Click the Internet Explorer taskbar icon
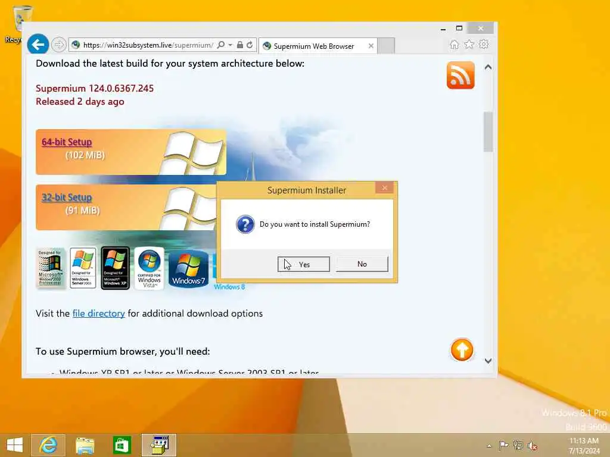Viewport: 610px width, 457px height. [48, 445]
